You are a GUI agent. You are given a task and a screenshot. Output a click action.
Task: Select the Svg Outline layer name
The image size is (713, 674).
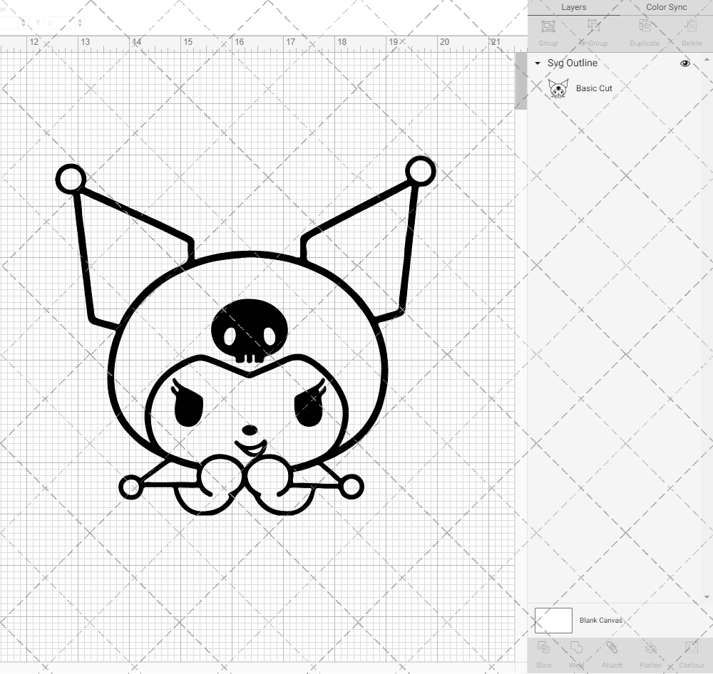pos(573,63)
